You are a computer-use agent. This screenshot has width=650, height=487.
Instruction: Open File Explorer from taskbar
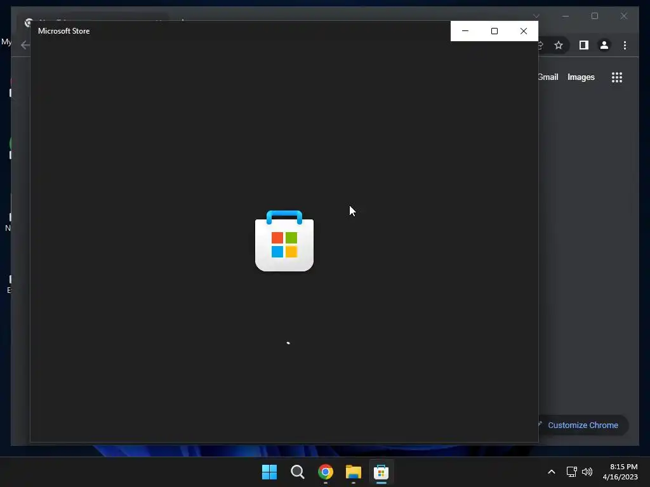pyautogui.click(x=353, y=472)
